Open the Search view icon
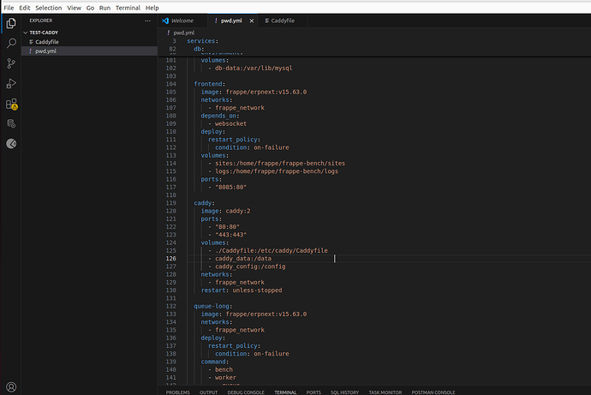 pos(11,44)
